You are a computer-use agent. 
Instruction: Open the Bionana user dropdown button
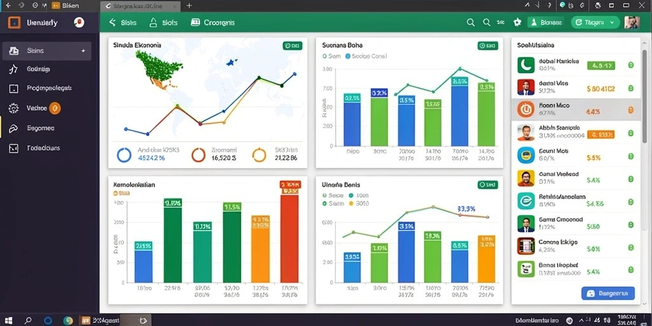pos(546,23)
